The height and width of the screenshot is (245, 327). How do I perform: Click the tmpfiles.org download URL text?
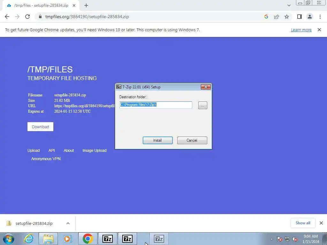coord(84,106)
